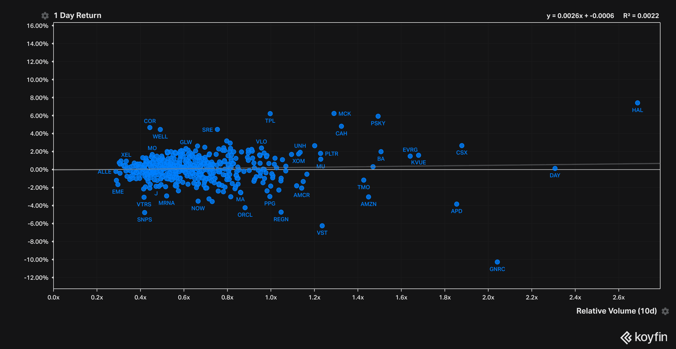The height and width of the screenshot is (349, 676).
Task: Select the GNRC outlier dot
Action: point(497,262)
